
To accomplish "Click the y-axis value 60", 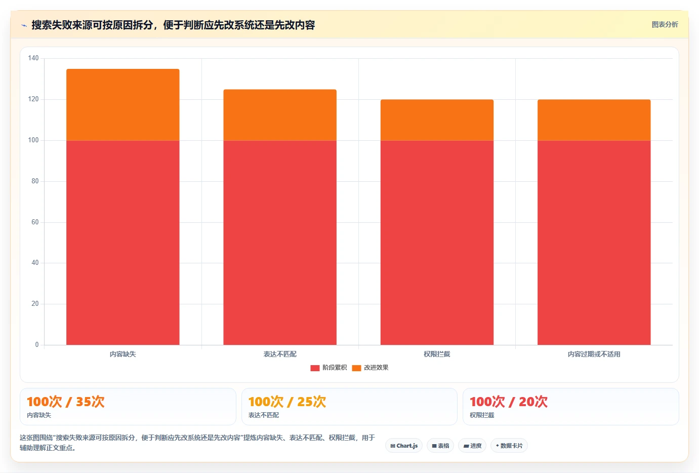I will pyautogui.click(x=35, y=222).
